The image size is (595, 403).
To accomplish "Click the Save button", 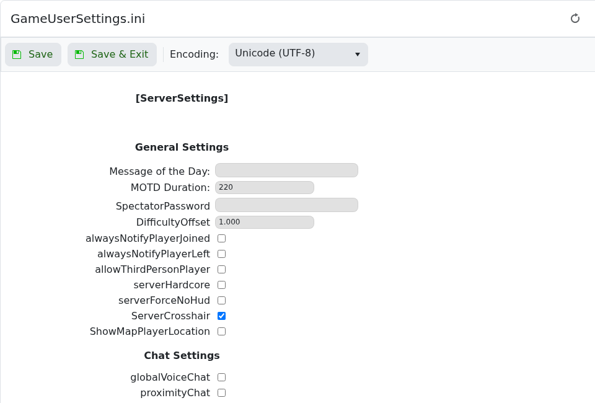I will click(x=33, y=55).
